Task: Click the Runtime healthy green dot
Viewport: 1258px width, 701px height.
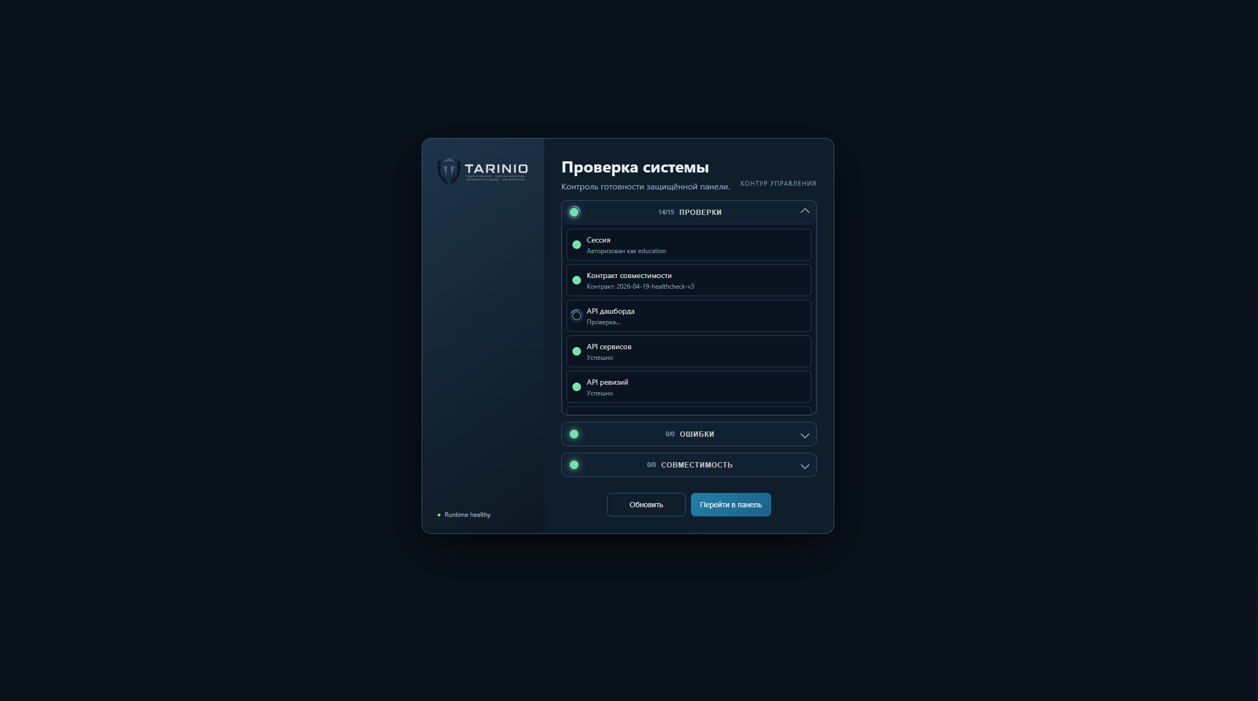Action: coord(439,515)
